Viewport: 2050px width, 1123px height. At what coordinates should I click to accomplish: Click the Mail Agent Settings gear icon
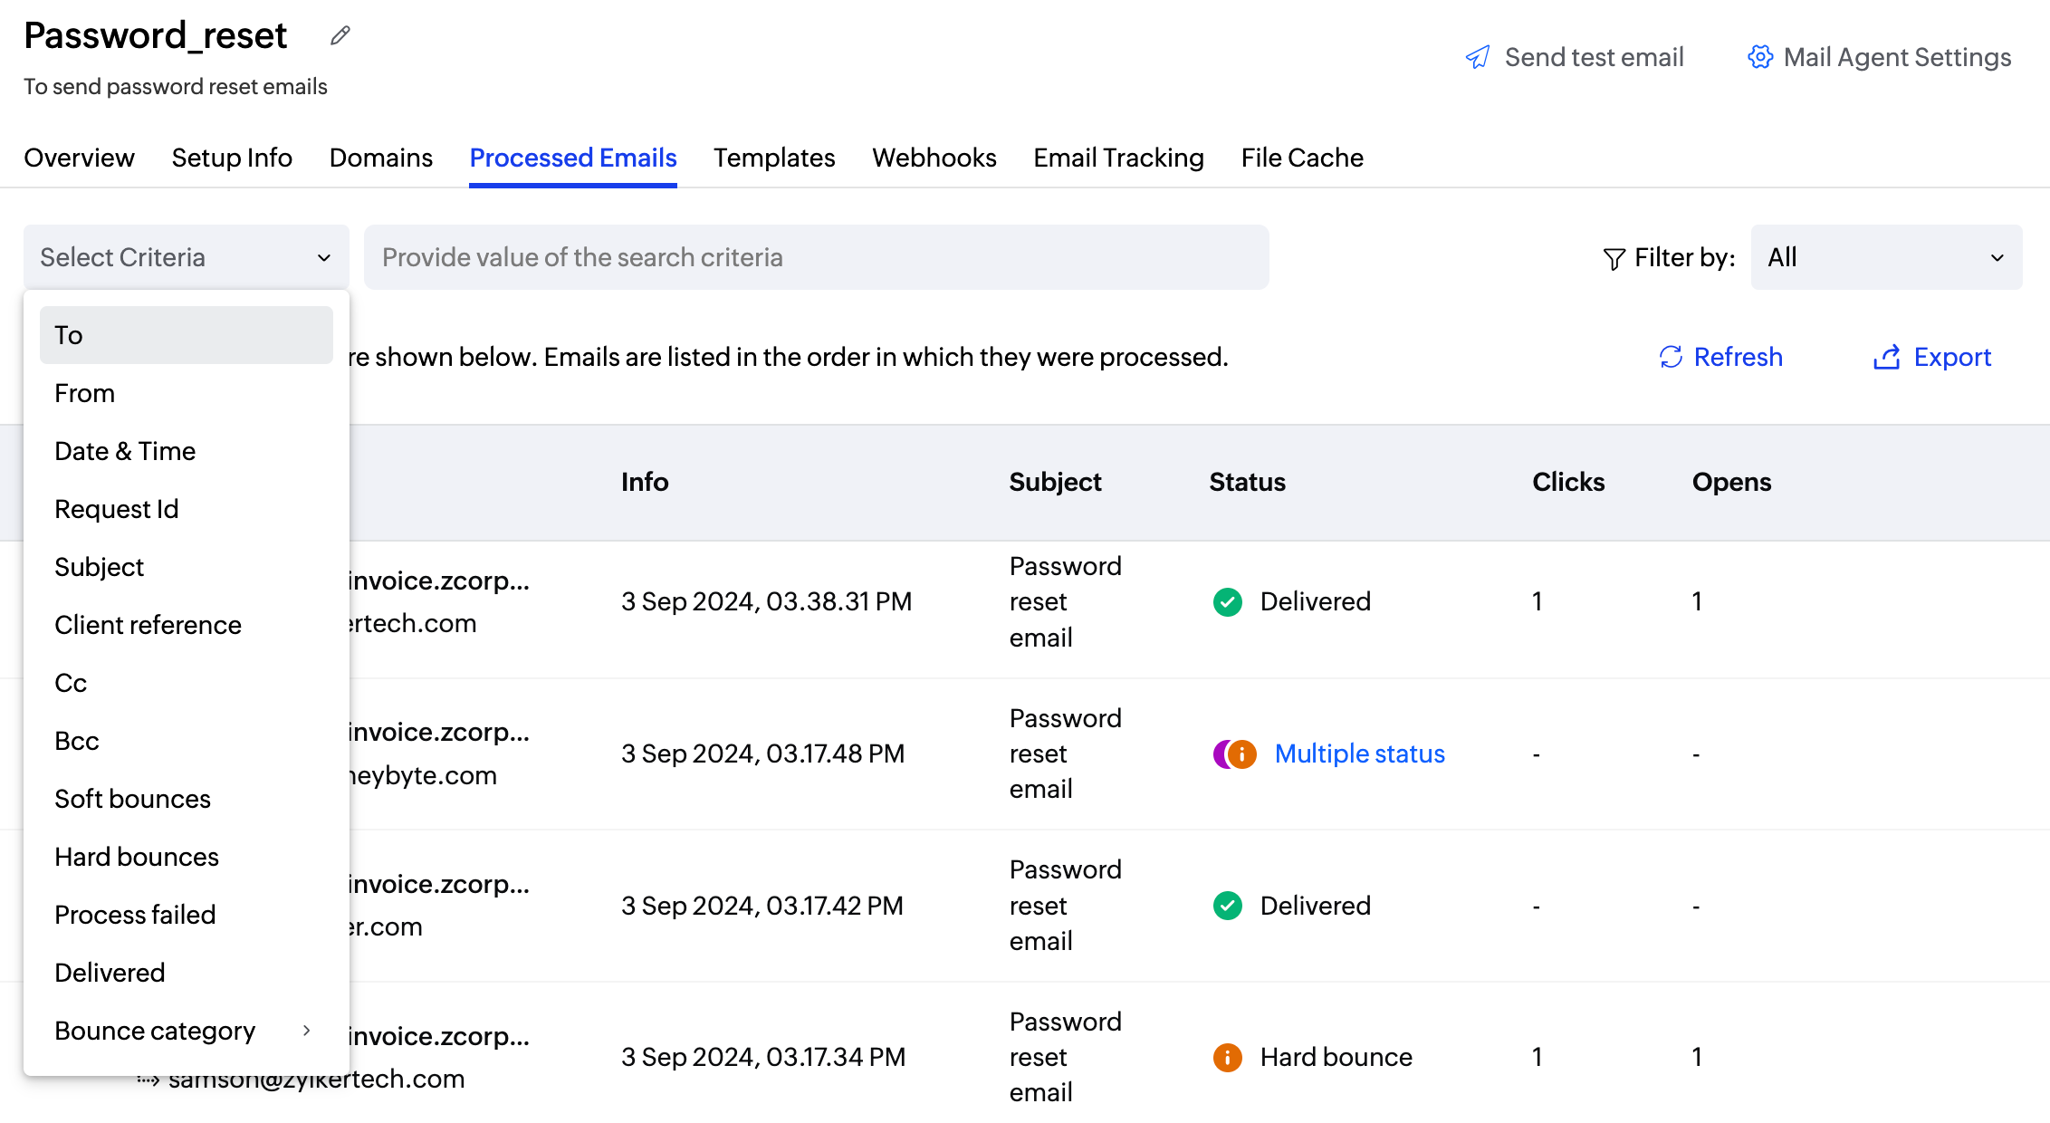1759,57
